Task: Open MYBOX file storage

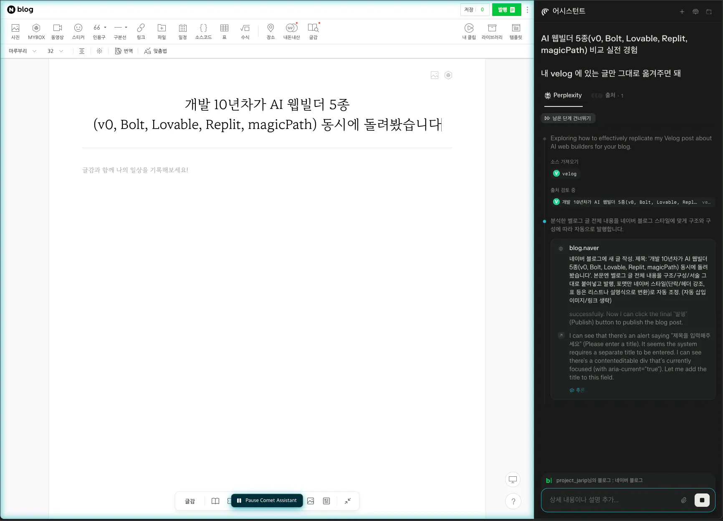Action: (x=36, y=31)
